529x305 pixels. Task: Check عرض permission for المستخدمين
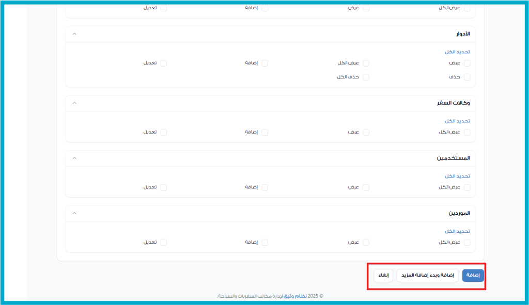click(366, 187)
